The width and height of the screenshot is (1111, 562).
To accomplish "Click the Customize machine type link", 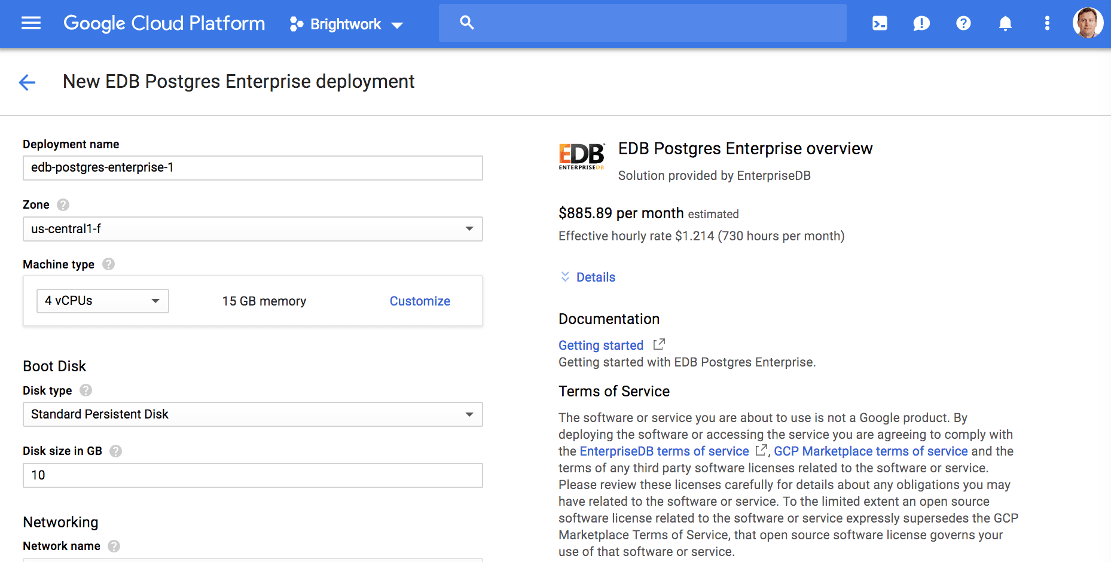I will (x=420, y=301).
